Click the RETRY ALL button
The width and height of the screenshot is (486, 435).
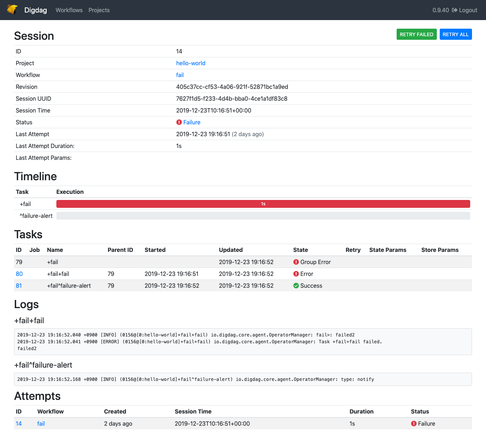click(x=455, y=34)
